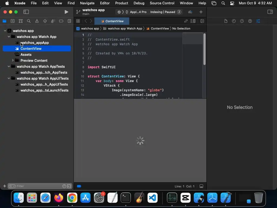Screen dimensions: 277x208
Task: Open the filter options menu
Action: click(x=12, y=186)
